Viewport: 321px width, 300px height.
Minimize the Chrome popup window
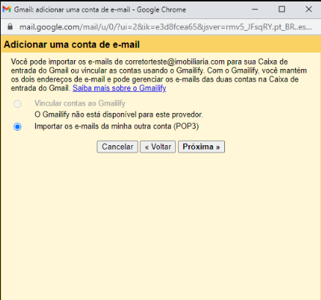tap(255, 10)
